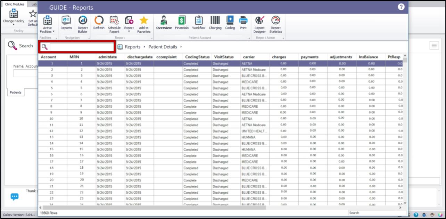Refresh the current report
Viewport: 446px width, 219px height.
point(99,23)
